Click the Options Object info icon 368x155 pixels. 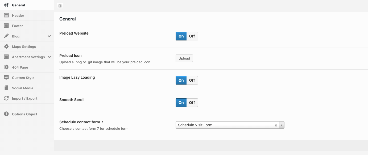pyautogui.click(x=6, y=114)
